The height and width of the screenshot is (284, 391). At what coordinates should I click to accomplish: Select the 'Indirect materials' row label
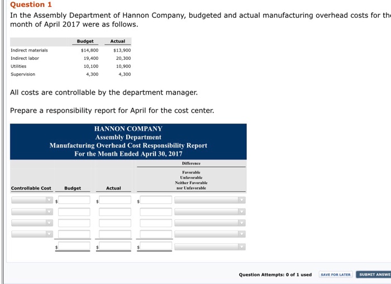coord(29,50)
